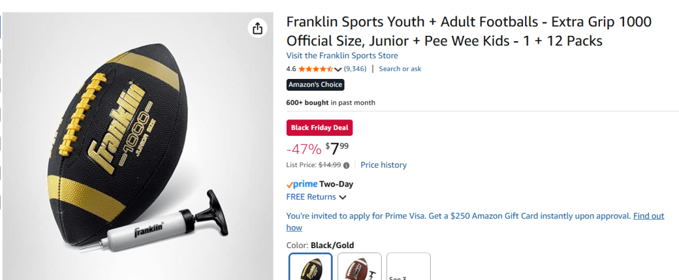
Task: Open the Price history link
Action: point(384,165)
